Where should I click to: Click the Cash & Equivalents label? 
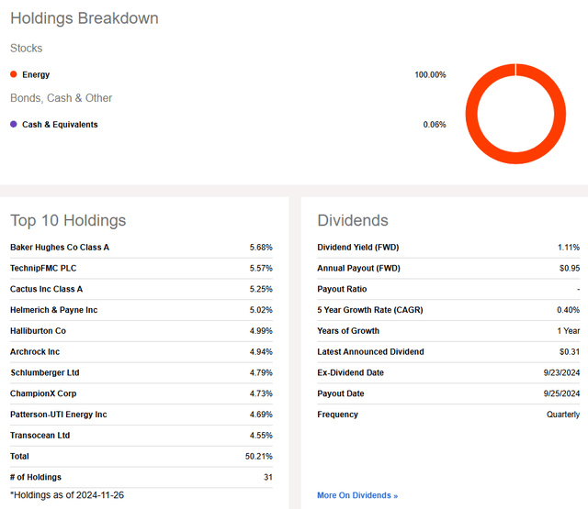tap(60, 125)
